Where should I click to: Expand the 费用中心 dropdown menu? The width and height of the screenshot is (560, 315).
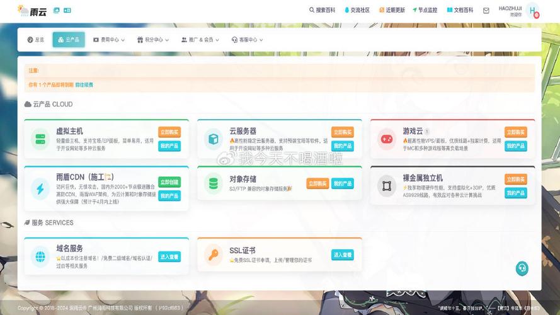pyautogui.click(x=109, y=40)
